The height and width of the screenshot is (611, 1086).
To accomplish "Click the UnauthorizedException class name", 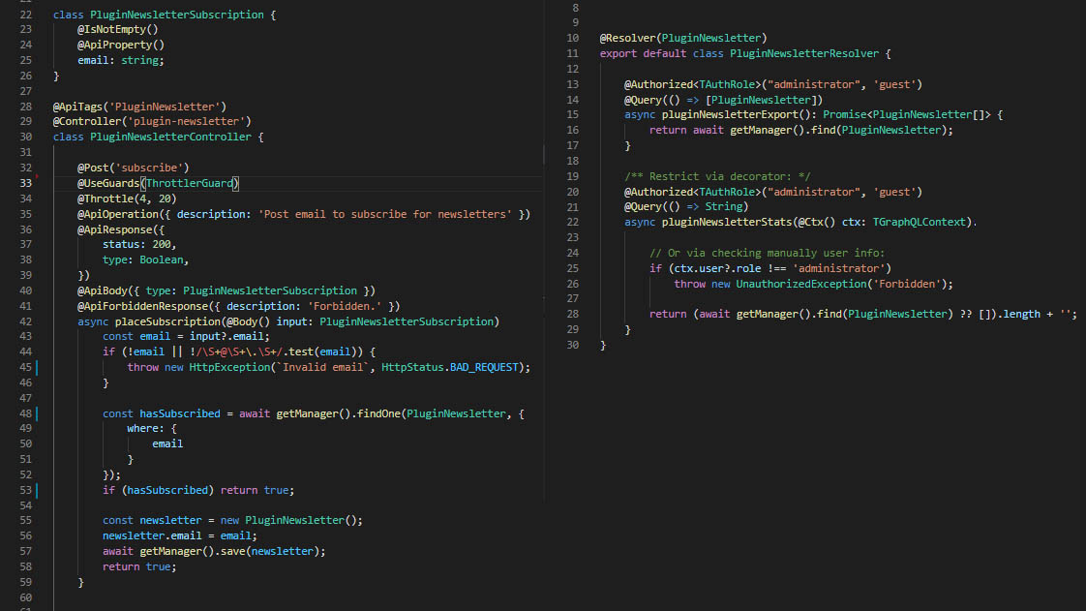I will 801,284.
